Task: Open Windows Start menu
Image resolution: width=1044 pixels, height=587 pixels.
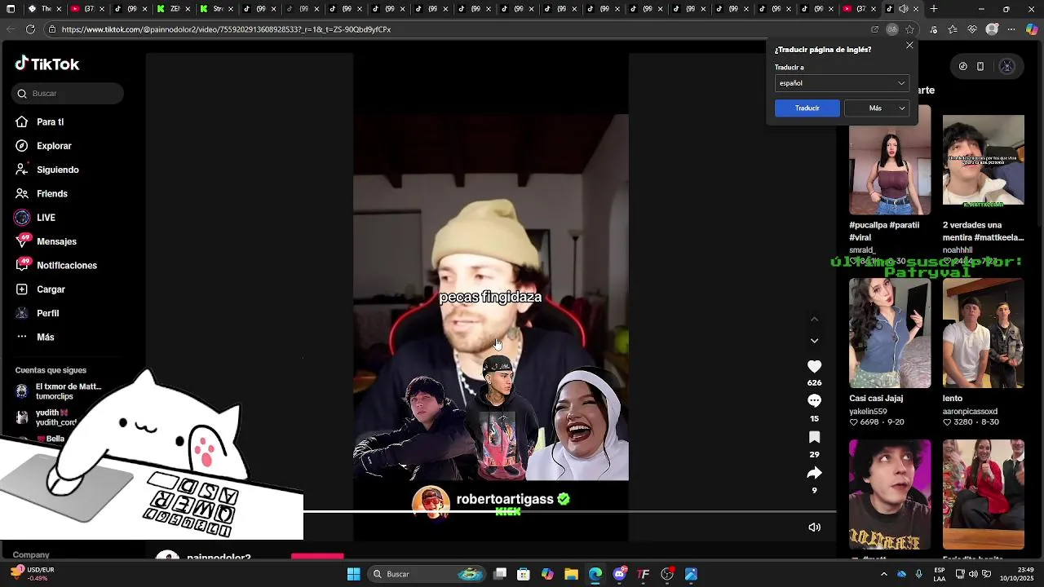Action: tap(353, 575)
